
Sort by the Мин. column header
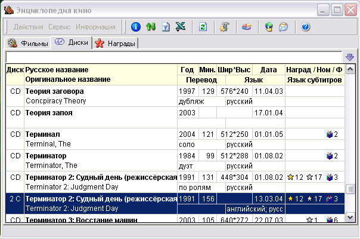pyautogui.click(x=207, y=69)
